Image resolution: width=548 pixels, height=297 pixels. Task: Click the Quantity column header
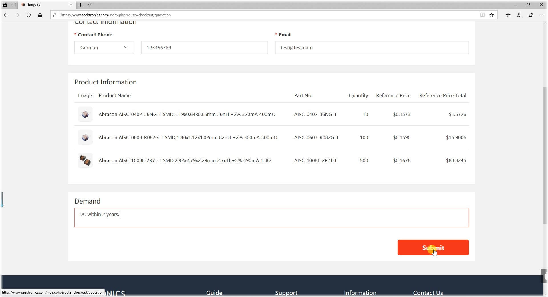click(x=358, y=95)
